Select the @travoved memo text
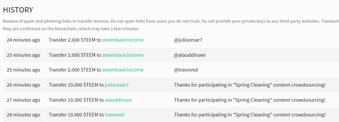This screenshot has height=122, width=339. click(x=186, y=70)
